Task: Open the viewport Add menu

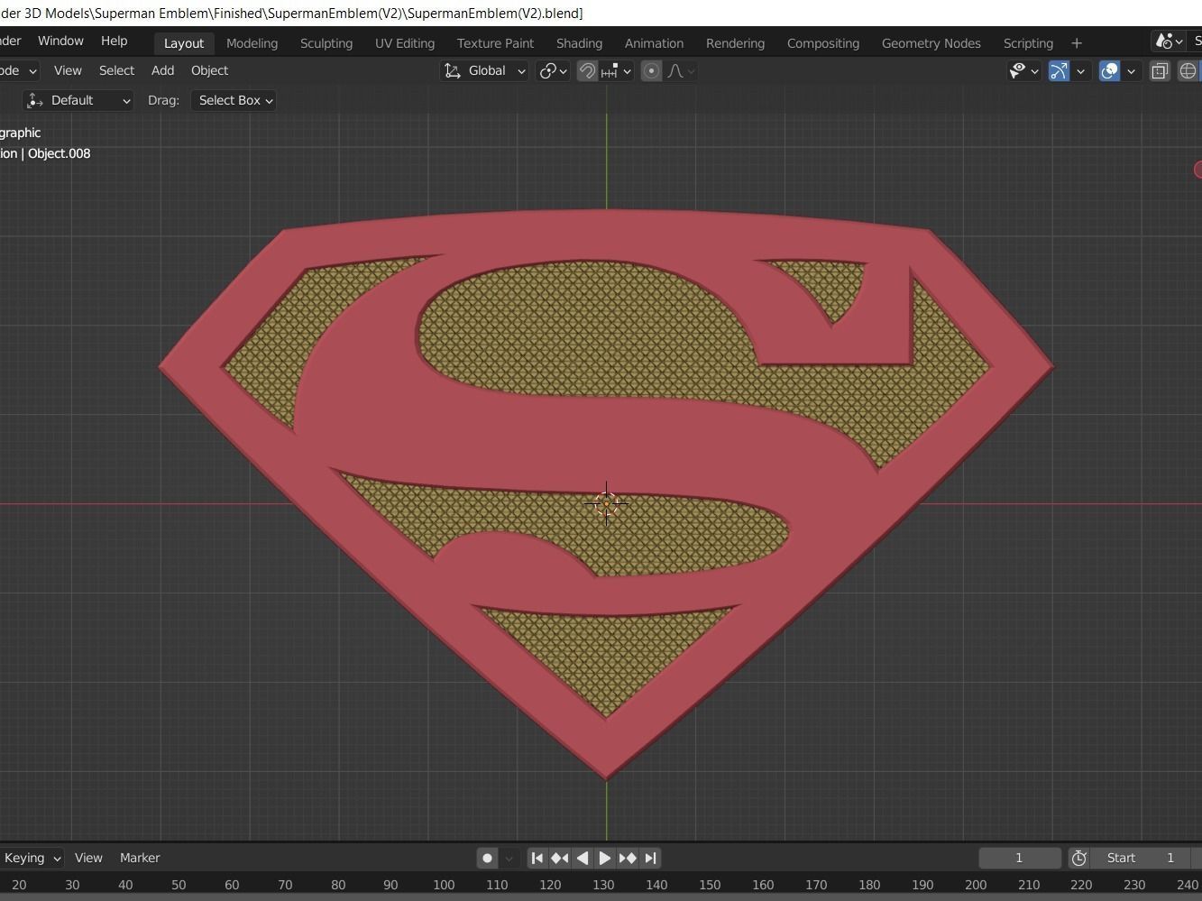Action: [162, 70]
